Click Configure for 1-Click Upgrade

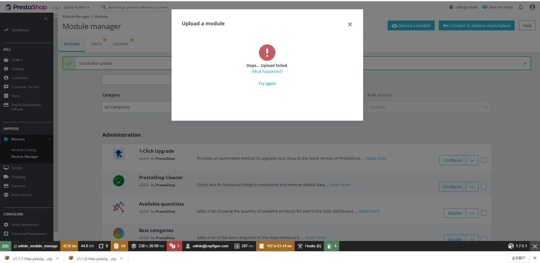click(452, 160)
